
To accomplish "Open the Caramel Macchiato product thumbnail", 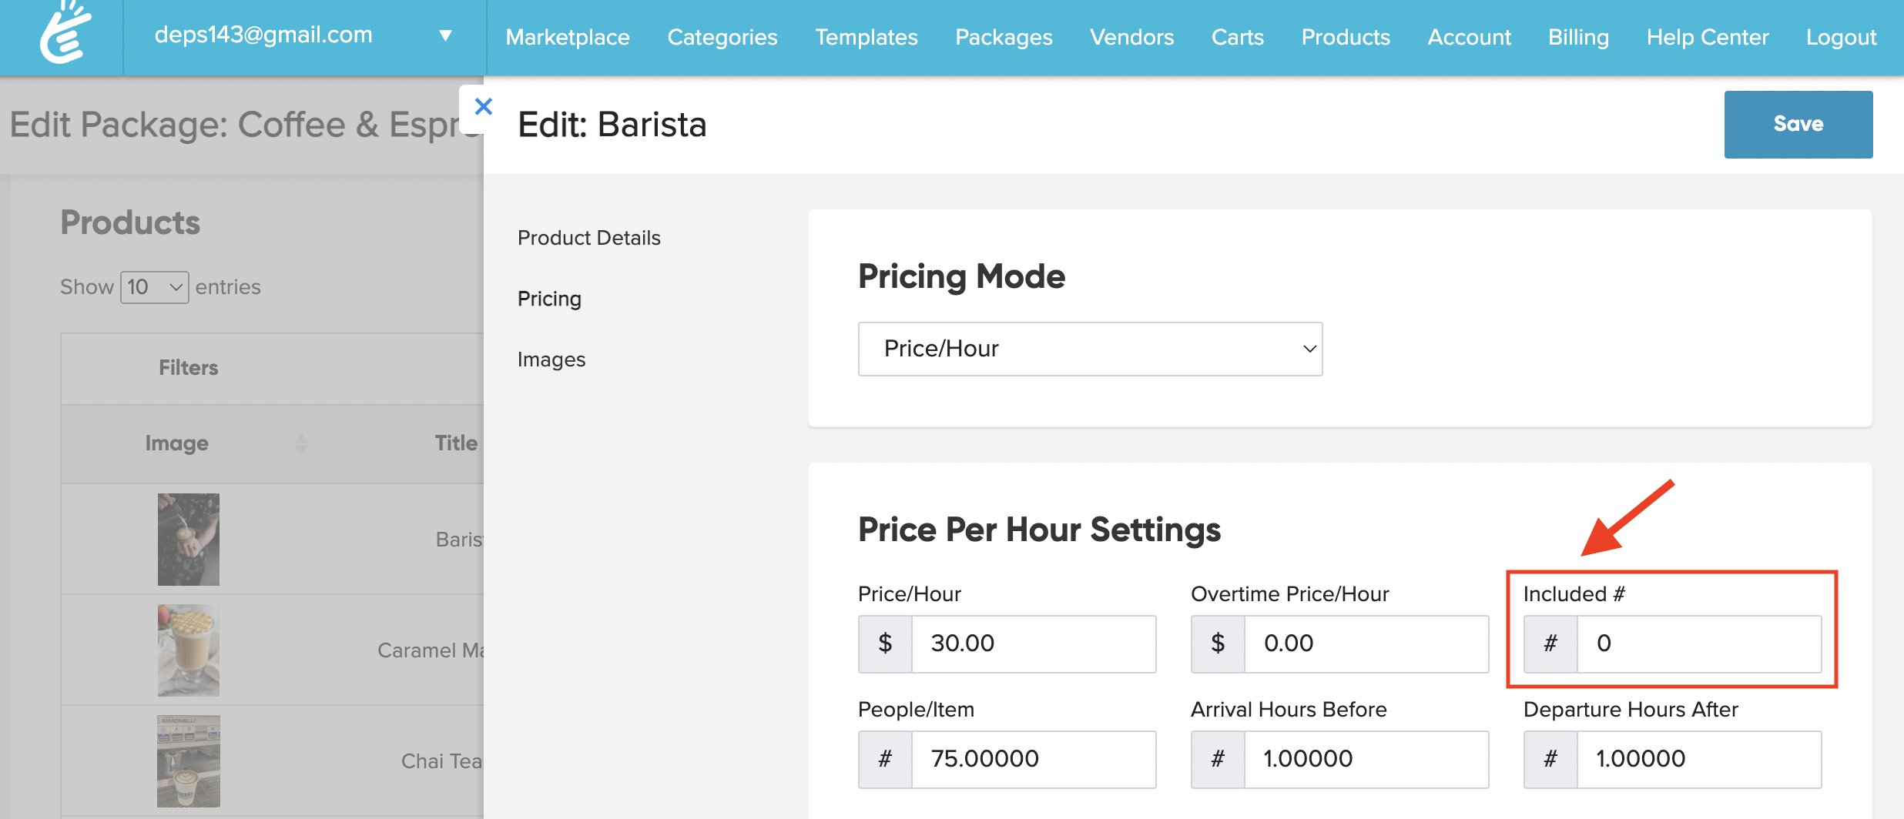I will tap(189, 650).
